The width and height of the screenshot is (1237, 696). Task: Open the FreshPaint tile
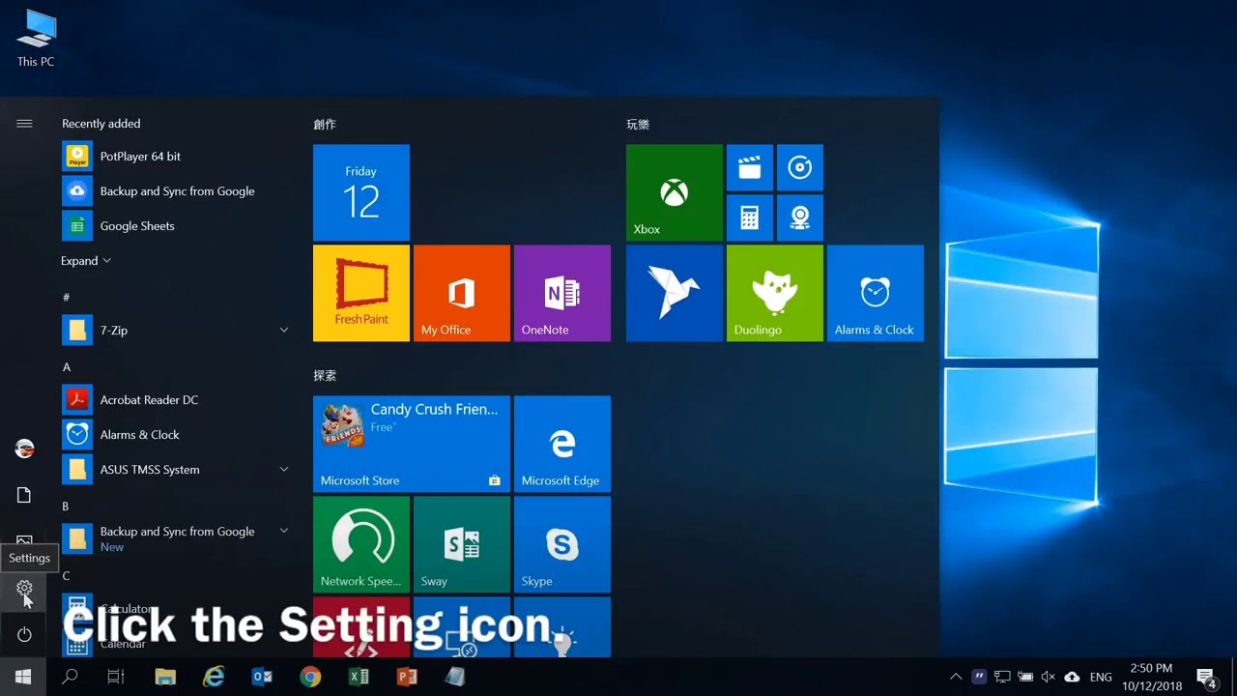pos(361,293)
